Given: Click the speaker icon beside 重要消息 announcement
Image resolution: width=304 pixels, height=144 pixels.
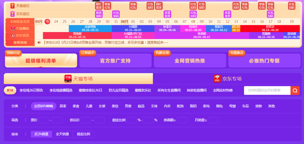Looking at the screenshot, I should (39, 42).
